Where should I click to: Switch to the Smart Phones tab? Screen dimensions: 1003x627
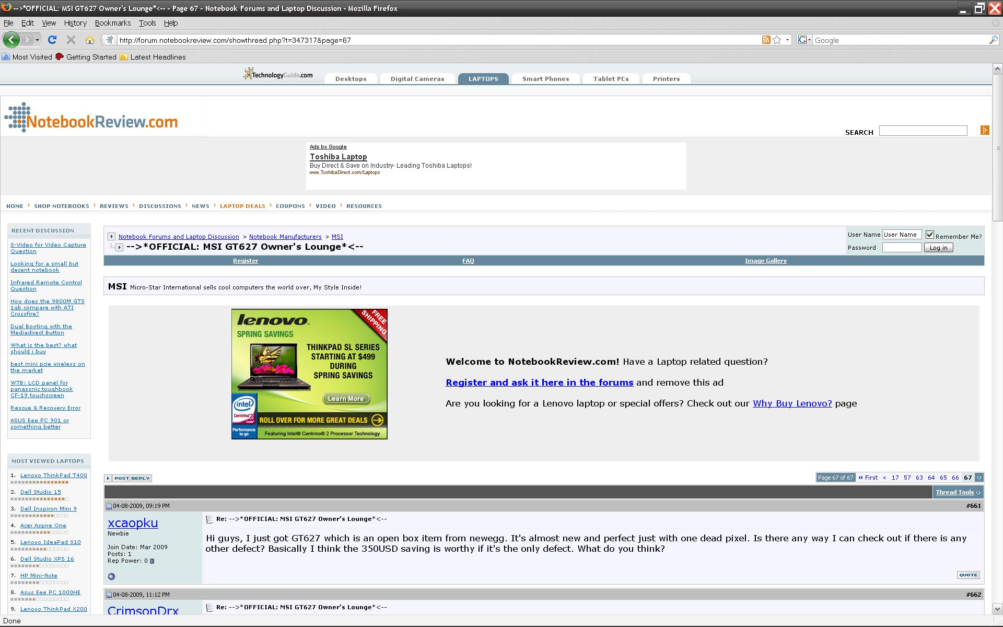pyautogui.click(x=545, y=79)
